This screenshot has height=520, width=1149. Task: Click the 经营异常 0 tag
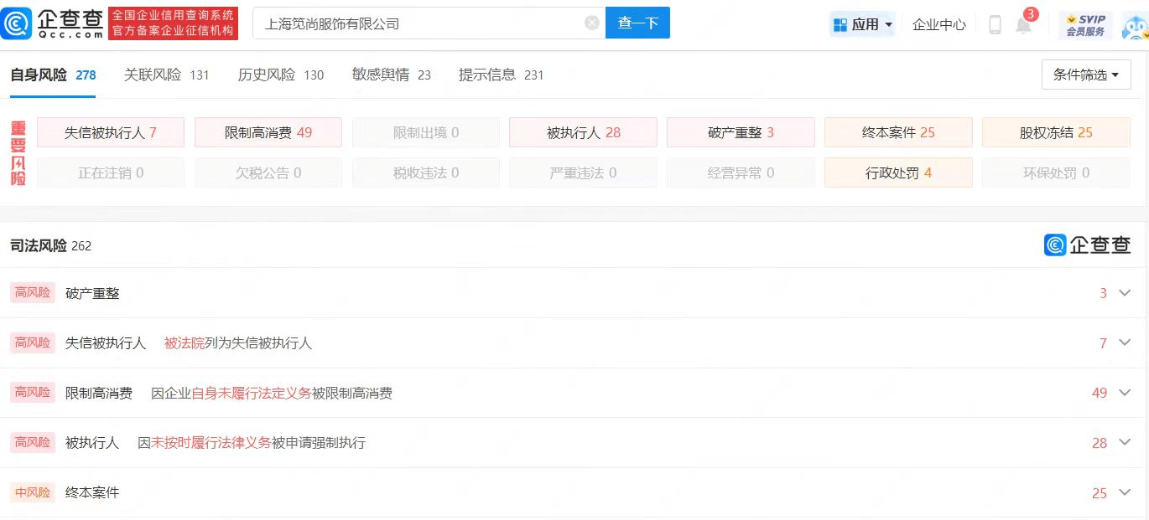click(x=741, y=172)
